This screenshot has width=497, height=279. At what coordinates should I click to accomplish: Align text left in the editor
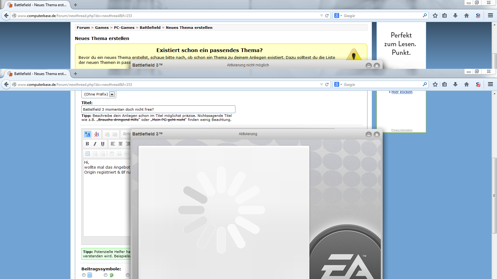113,144
